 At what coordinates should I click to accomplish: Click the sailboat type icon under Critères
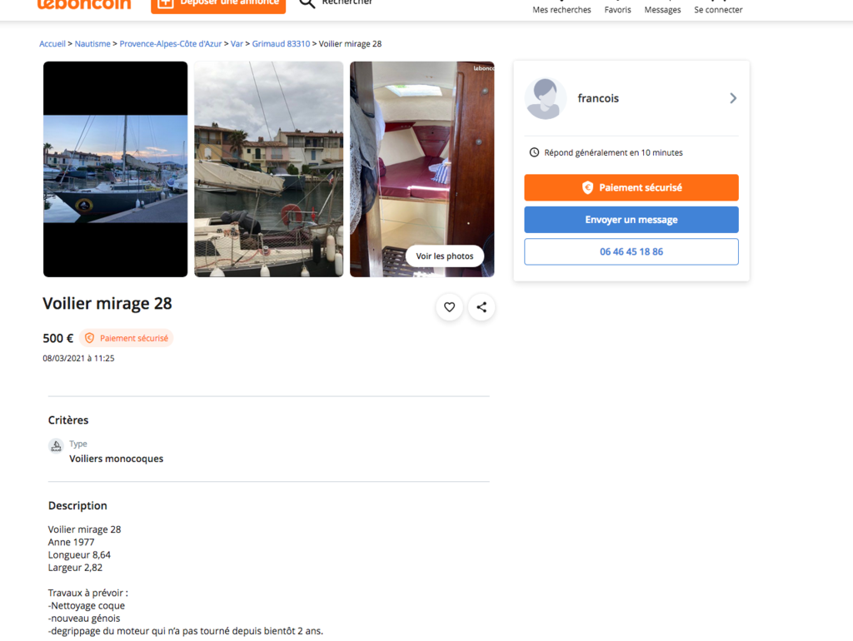(x=56, y=446)
